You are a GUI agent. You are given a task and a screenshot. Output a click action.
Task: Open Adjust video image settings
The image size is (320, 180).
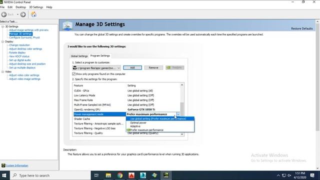[24, 79]
